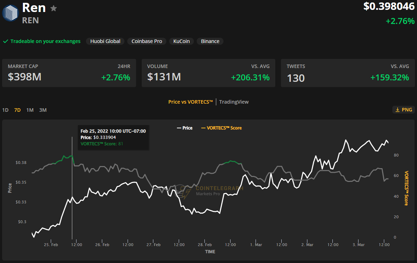Download the chart as PNG
The image size is (417, 263).
404,110
